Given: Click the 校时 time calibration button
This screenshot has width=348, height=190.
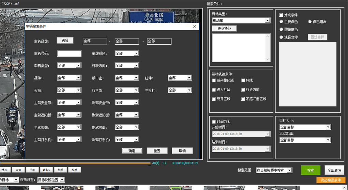Looking at the screenshot, I should pos(74,170).
